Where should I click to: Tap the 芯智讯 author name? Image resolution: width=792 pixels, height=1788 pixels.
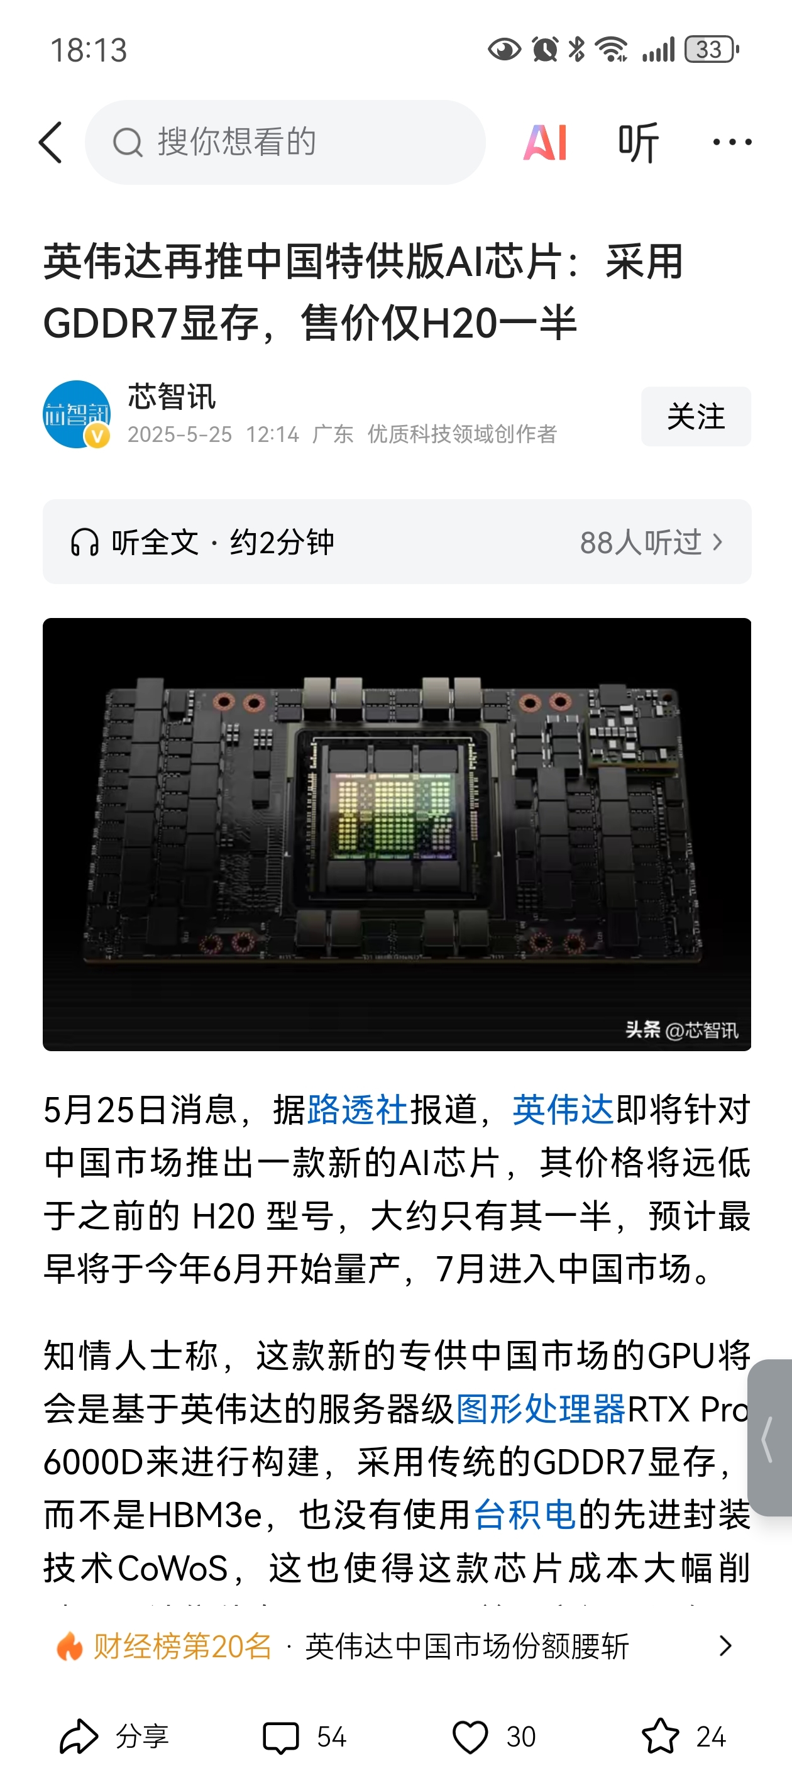(x=172, y=397)
